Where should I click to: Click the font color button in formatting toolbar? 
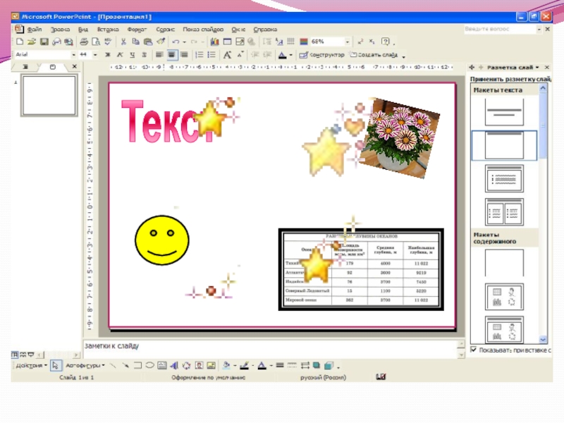[x=282, y=54]
